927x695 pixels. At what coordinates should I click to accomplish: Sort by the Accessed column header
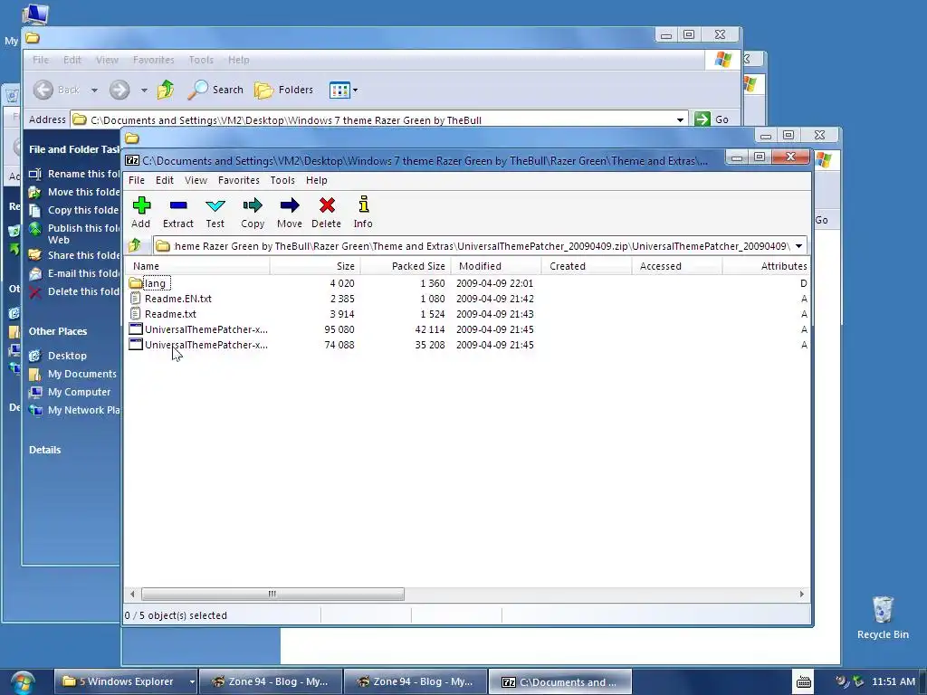coord(677,266)
